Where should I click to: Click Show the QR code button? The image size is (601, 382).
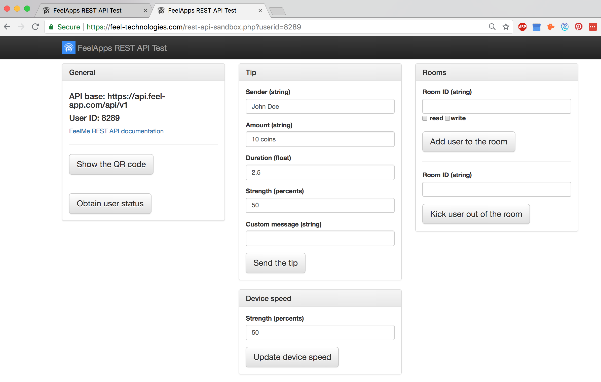click(x=111, y=164)
